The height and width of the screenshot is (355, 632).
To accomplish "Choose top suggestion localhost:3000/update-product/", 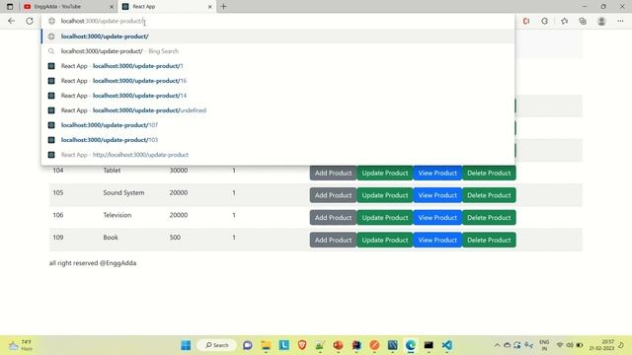I will (x=277, y=36).
